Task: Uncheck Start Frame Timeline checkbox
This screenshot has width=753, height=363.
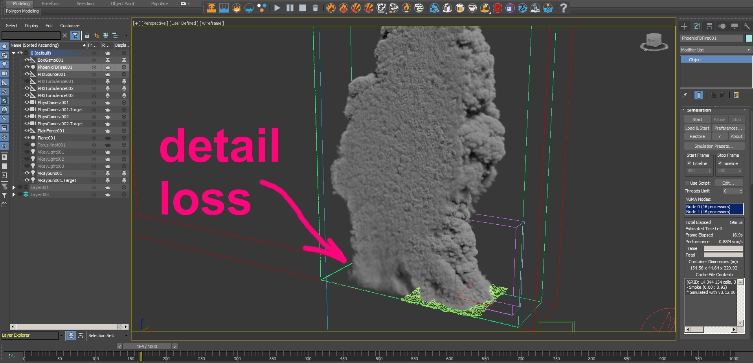Action: pos(689,163)
